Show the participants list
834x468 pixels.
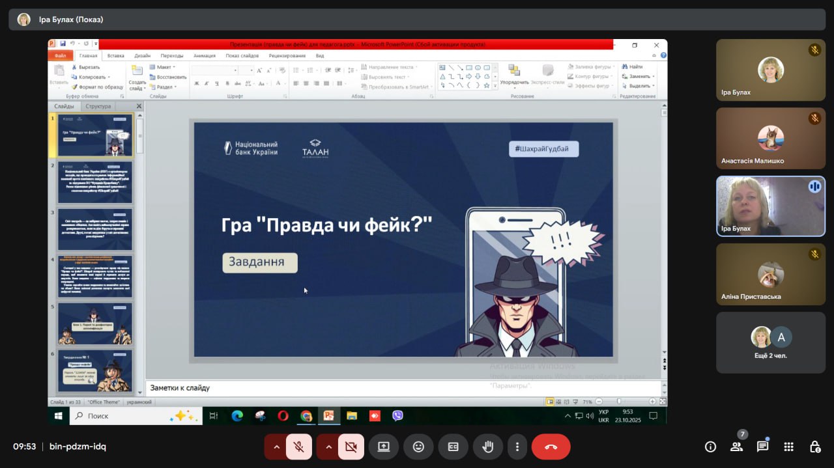pyautogui.click(x=736, y=447)
